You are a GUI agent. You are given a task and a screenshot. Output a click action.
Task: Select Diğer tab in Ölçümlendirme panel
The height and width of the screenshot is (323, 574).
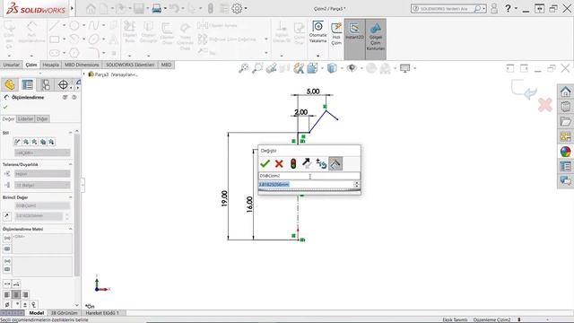[42, 119]
